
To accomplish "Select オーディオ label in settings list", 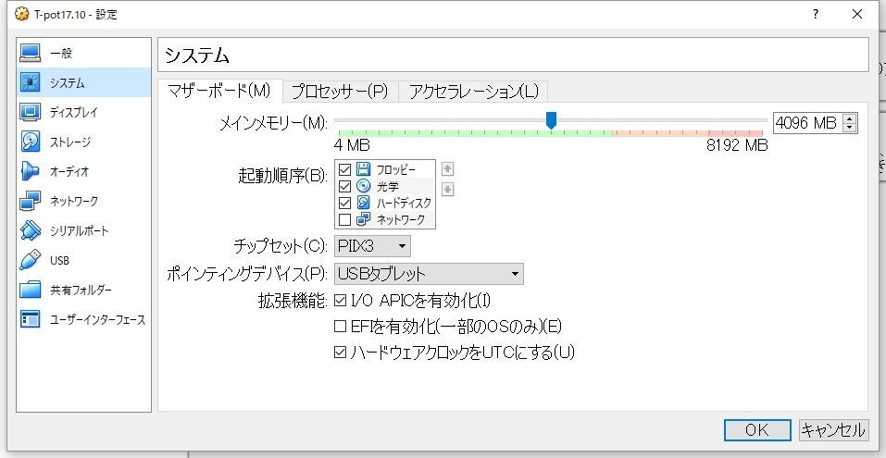I will [x=69, y=171].
